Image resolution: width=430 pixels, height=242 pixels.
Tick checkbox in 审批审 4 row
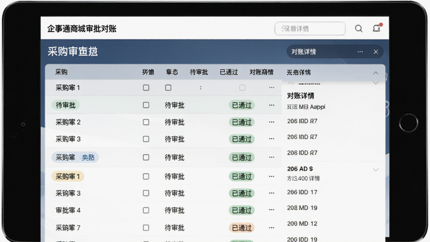coord(146,210)
